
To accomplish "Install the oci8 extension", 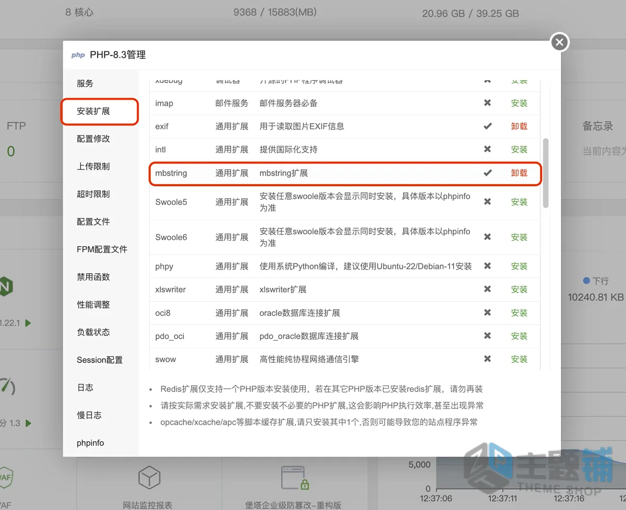I will 519,313.
